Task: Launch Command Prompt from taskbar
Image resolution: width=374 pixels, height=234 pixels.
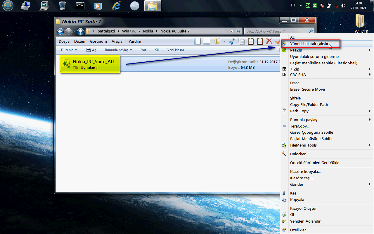Action: [80, 6]
